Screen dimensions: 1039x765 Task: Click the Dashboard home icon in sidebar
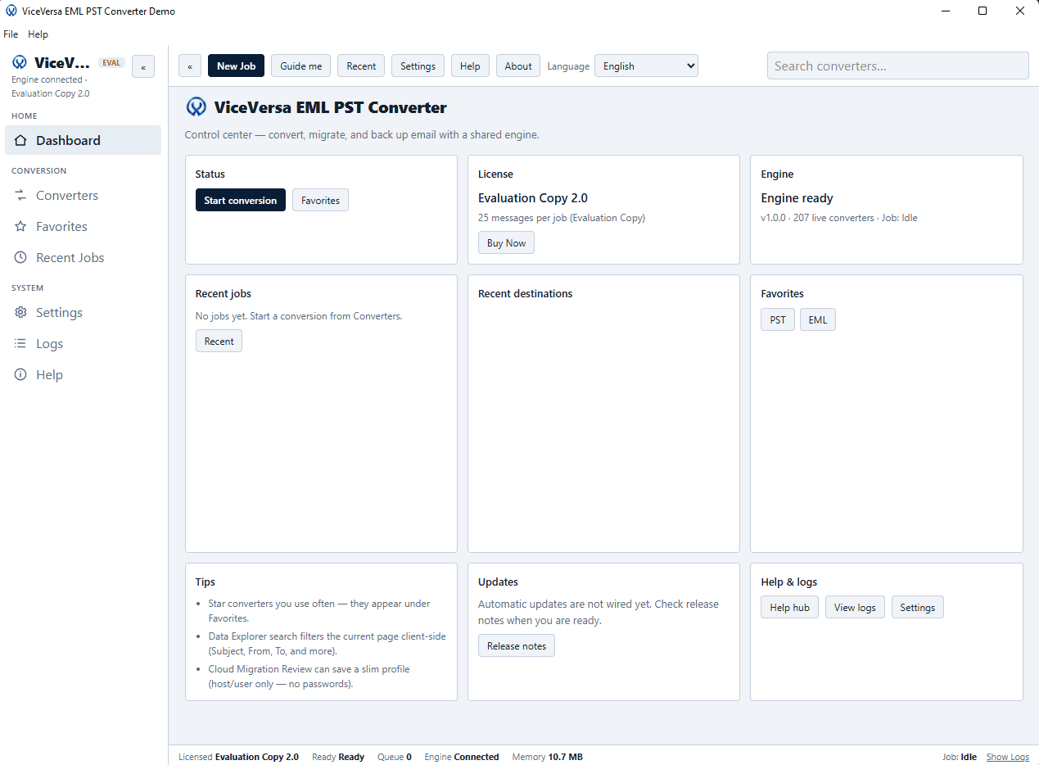(21, 140)
